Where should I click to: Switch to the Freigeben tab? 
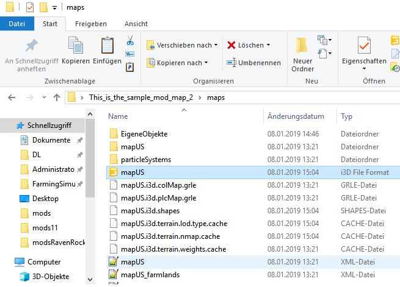point(91,24)
